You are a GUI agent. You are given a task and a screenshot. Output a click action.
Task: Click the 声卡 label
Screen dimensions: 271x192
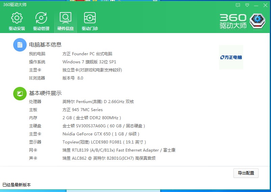pos(33,158)
